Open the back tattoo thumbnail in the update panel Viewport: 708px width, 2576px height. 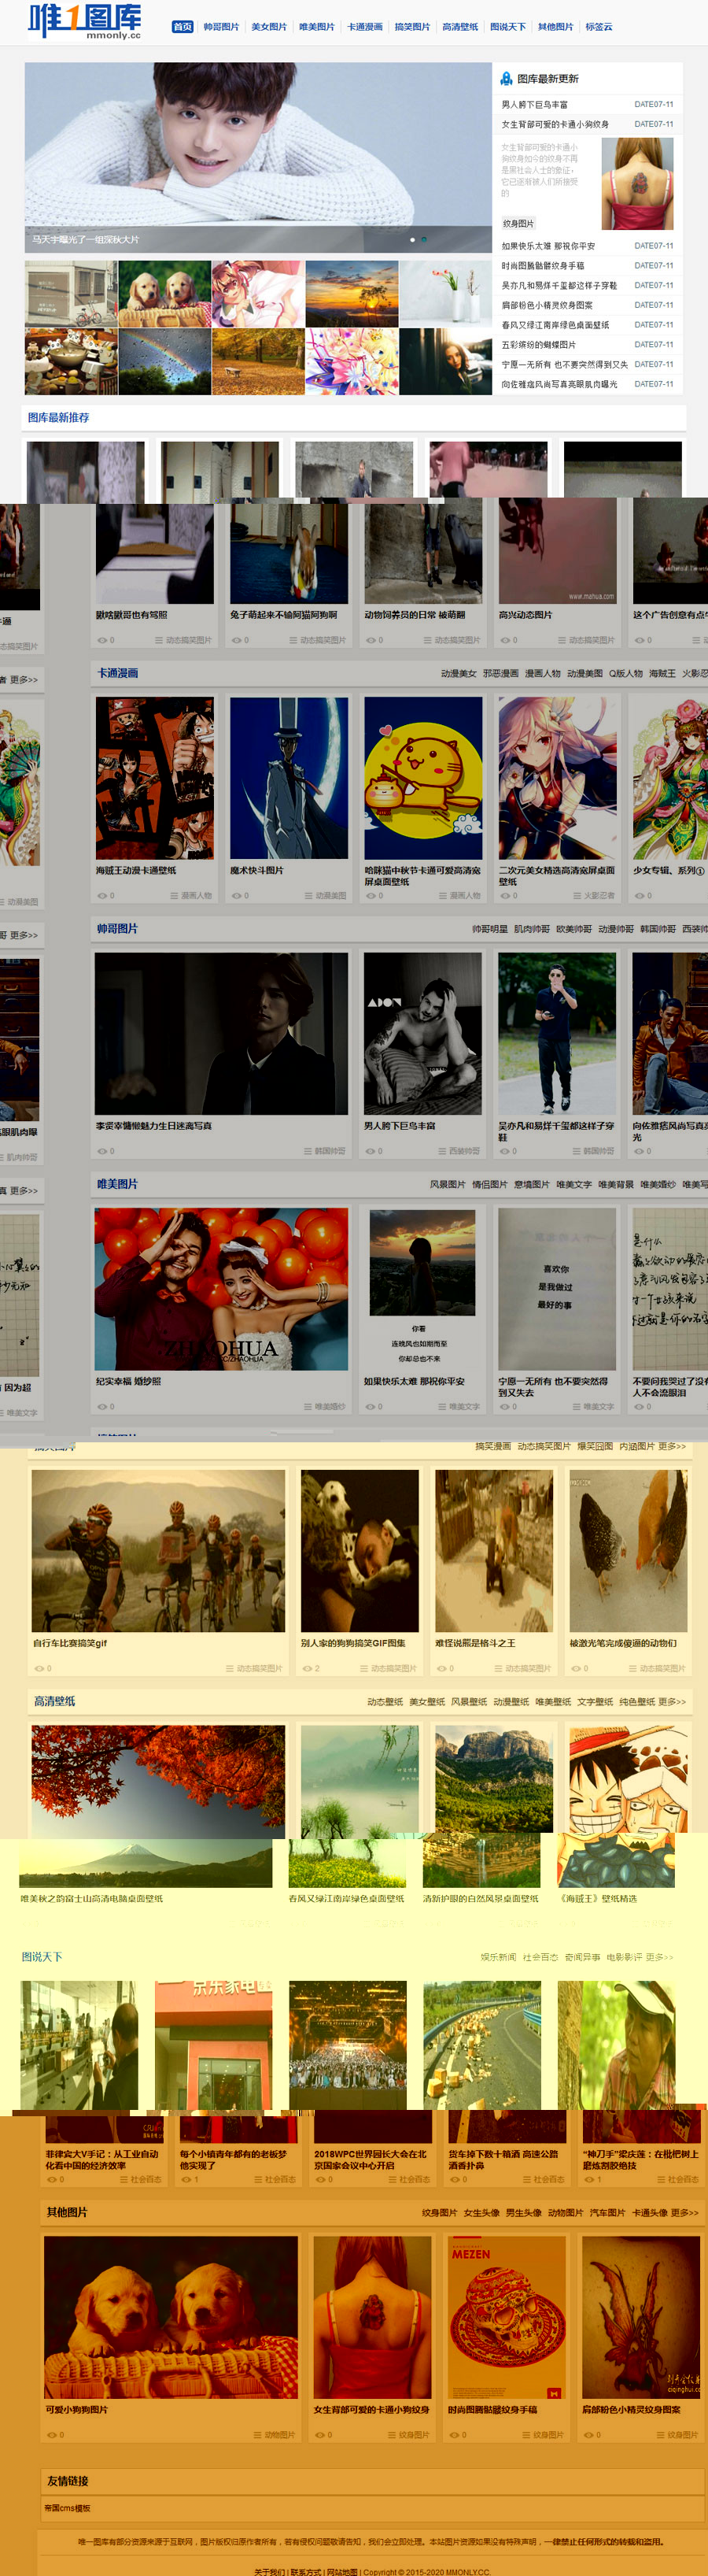pos(637,183)
